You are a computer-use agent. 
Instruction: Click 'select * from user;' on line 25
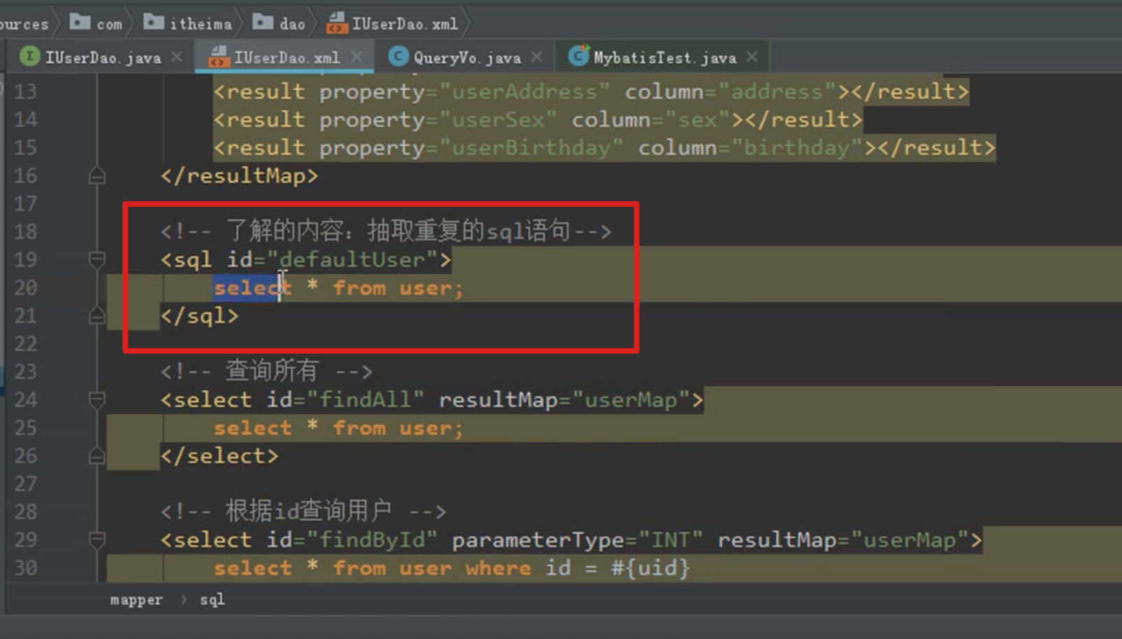338,427
